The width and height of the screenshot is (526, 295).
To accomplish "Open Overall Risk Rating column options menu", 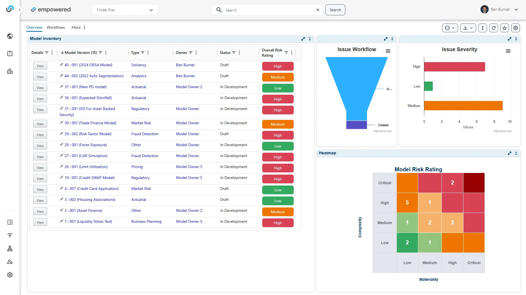I will 292,53.
